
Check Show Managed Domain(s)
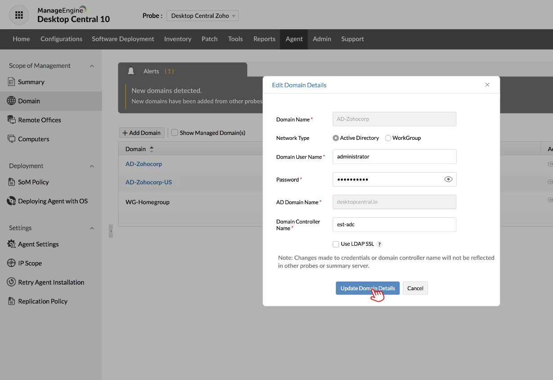click(x=175, y=133)
